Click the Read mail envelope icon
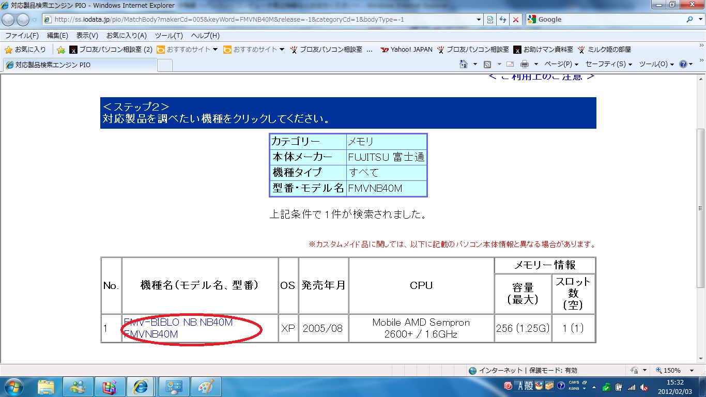Viewport: 706px width, 397px height. (510, 65)
